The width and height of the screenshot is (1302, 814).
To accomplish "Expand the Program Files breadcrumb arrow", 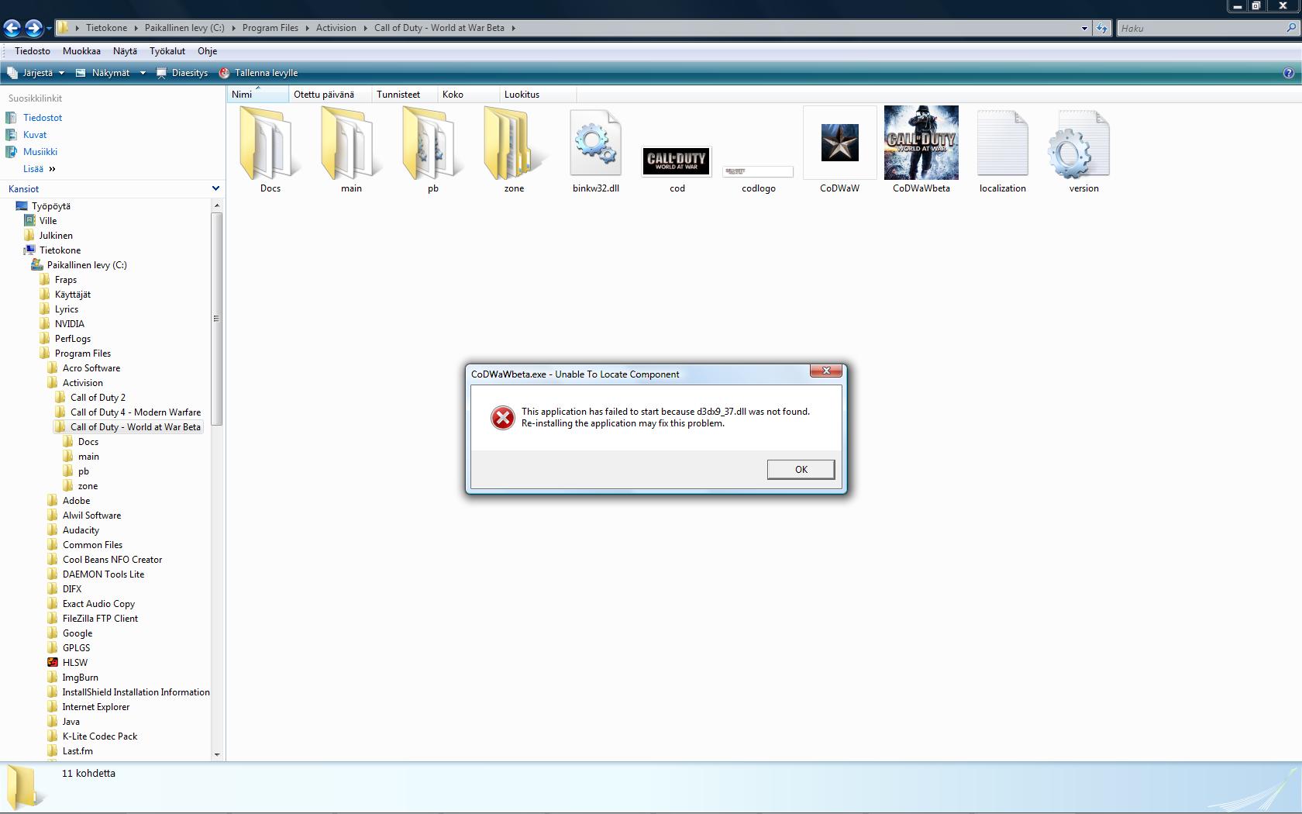I will pos(307,28).
